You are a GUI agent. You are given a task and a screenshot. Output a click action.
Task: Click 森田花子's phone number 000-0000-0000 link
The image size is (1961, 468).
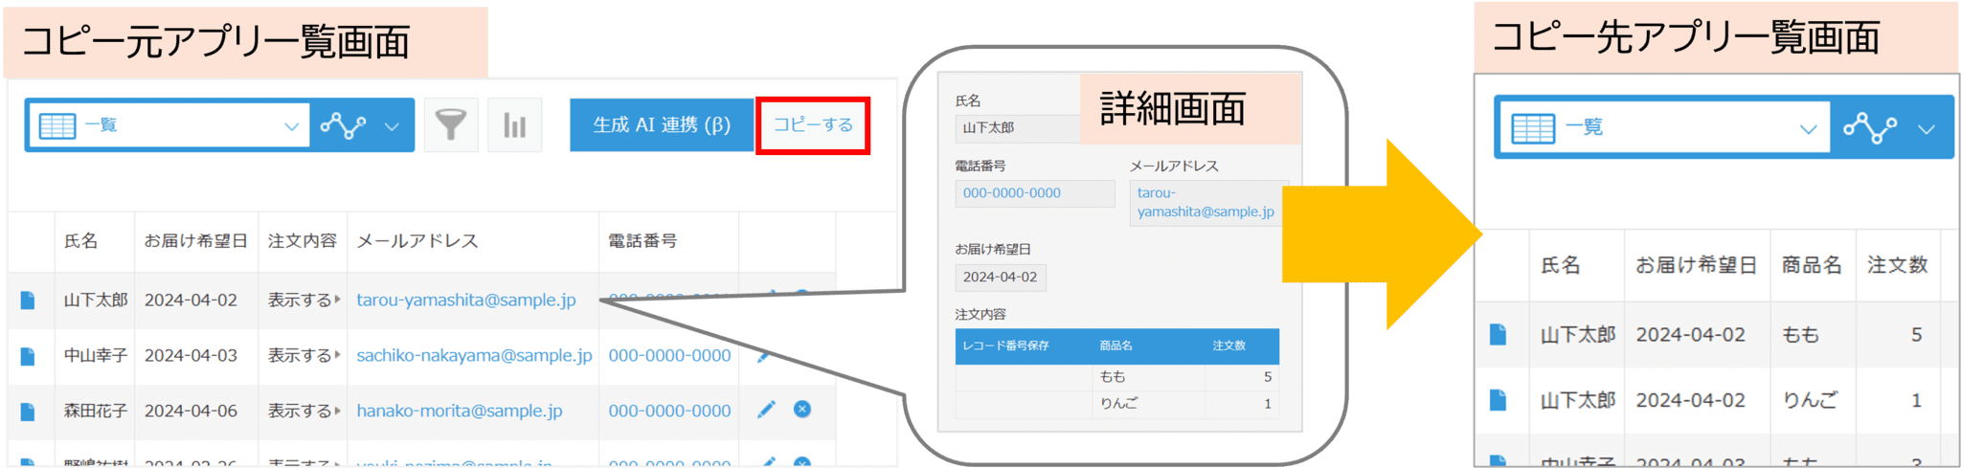669,411
